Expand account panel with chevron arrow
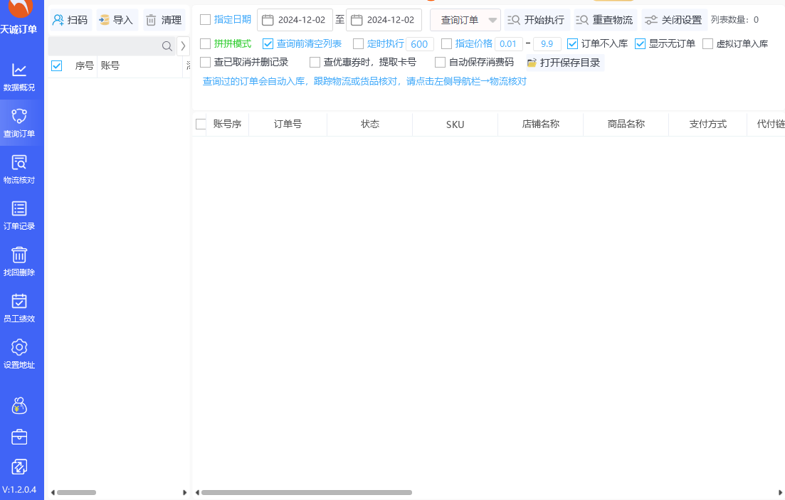 (x=183, y=46)
